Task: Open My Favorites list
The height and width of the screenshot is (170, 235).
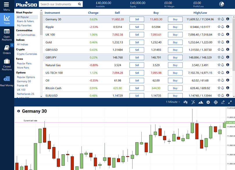Action: [x=24, y=25]
